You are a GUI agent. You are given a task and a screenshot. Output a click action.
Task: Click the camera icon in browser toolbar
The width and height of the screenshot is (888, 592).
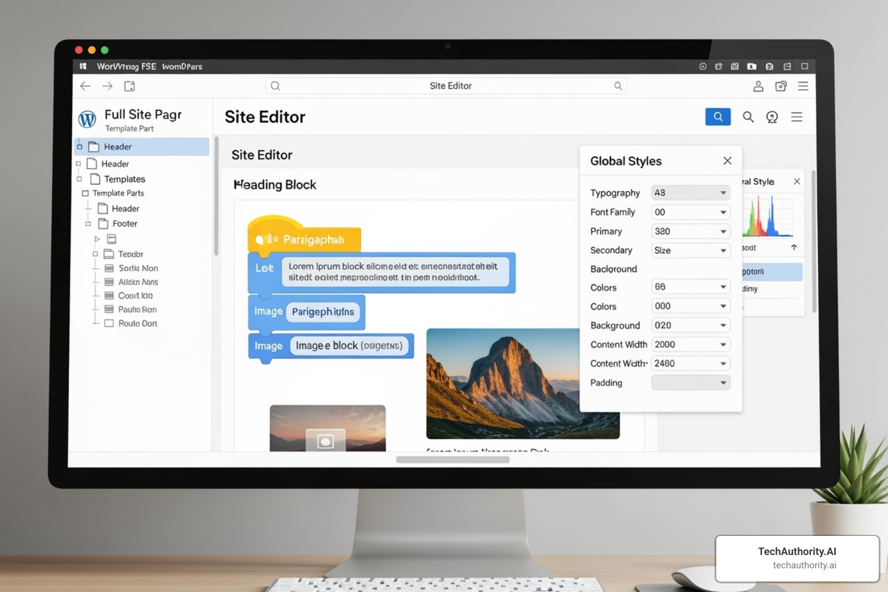781,86
